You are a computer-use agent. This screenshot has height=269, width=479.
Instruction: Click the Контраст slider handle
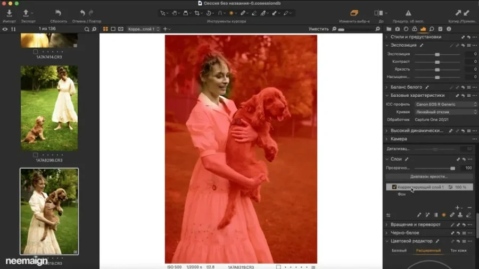tap(437, 62)
